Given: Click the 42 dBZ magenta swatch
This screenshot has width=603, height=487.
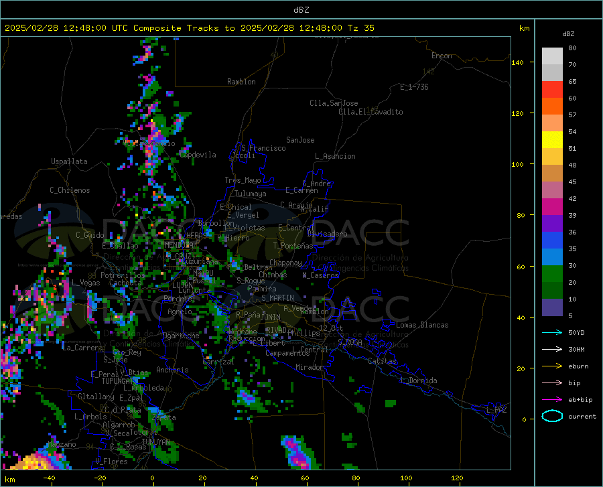Looking at the screenshot, I should point(552,206).
